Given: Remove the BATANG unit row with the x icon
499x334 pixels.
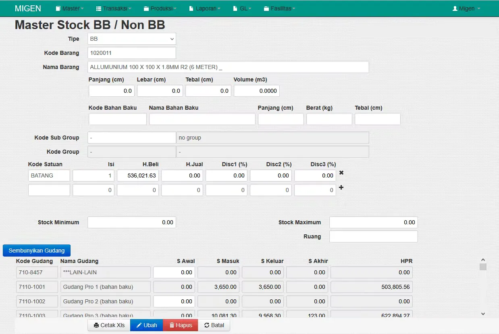Looking at the screenshot, I should (341, 173).
